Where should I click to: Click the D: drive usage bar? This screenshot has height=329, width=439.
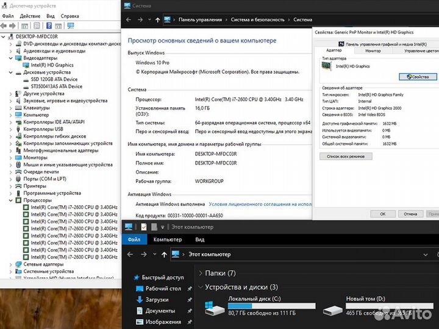tap(390, 306)
